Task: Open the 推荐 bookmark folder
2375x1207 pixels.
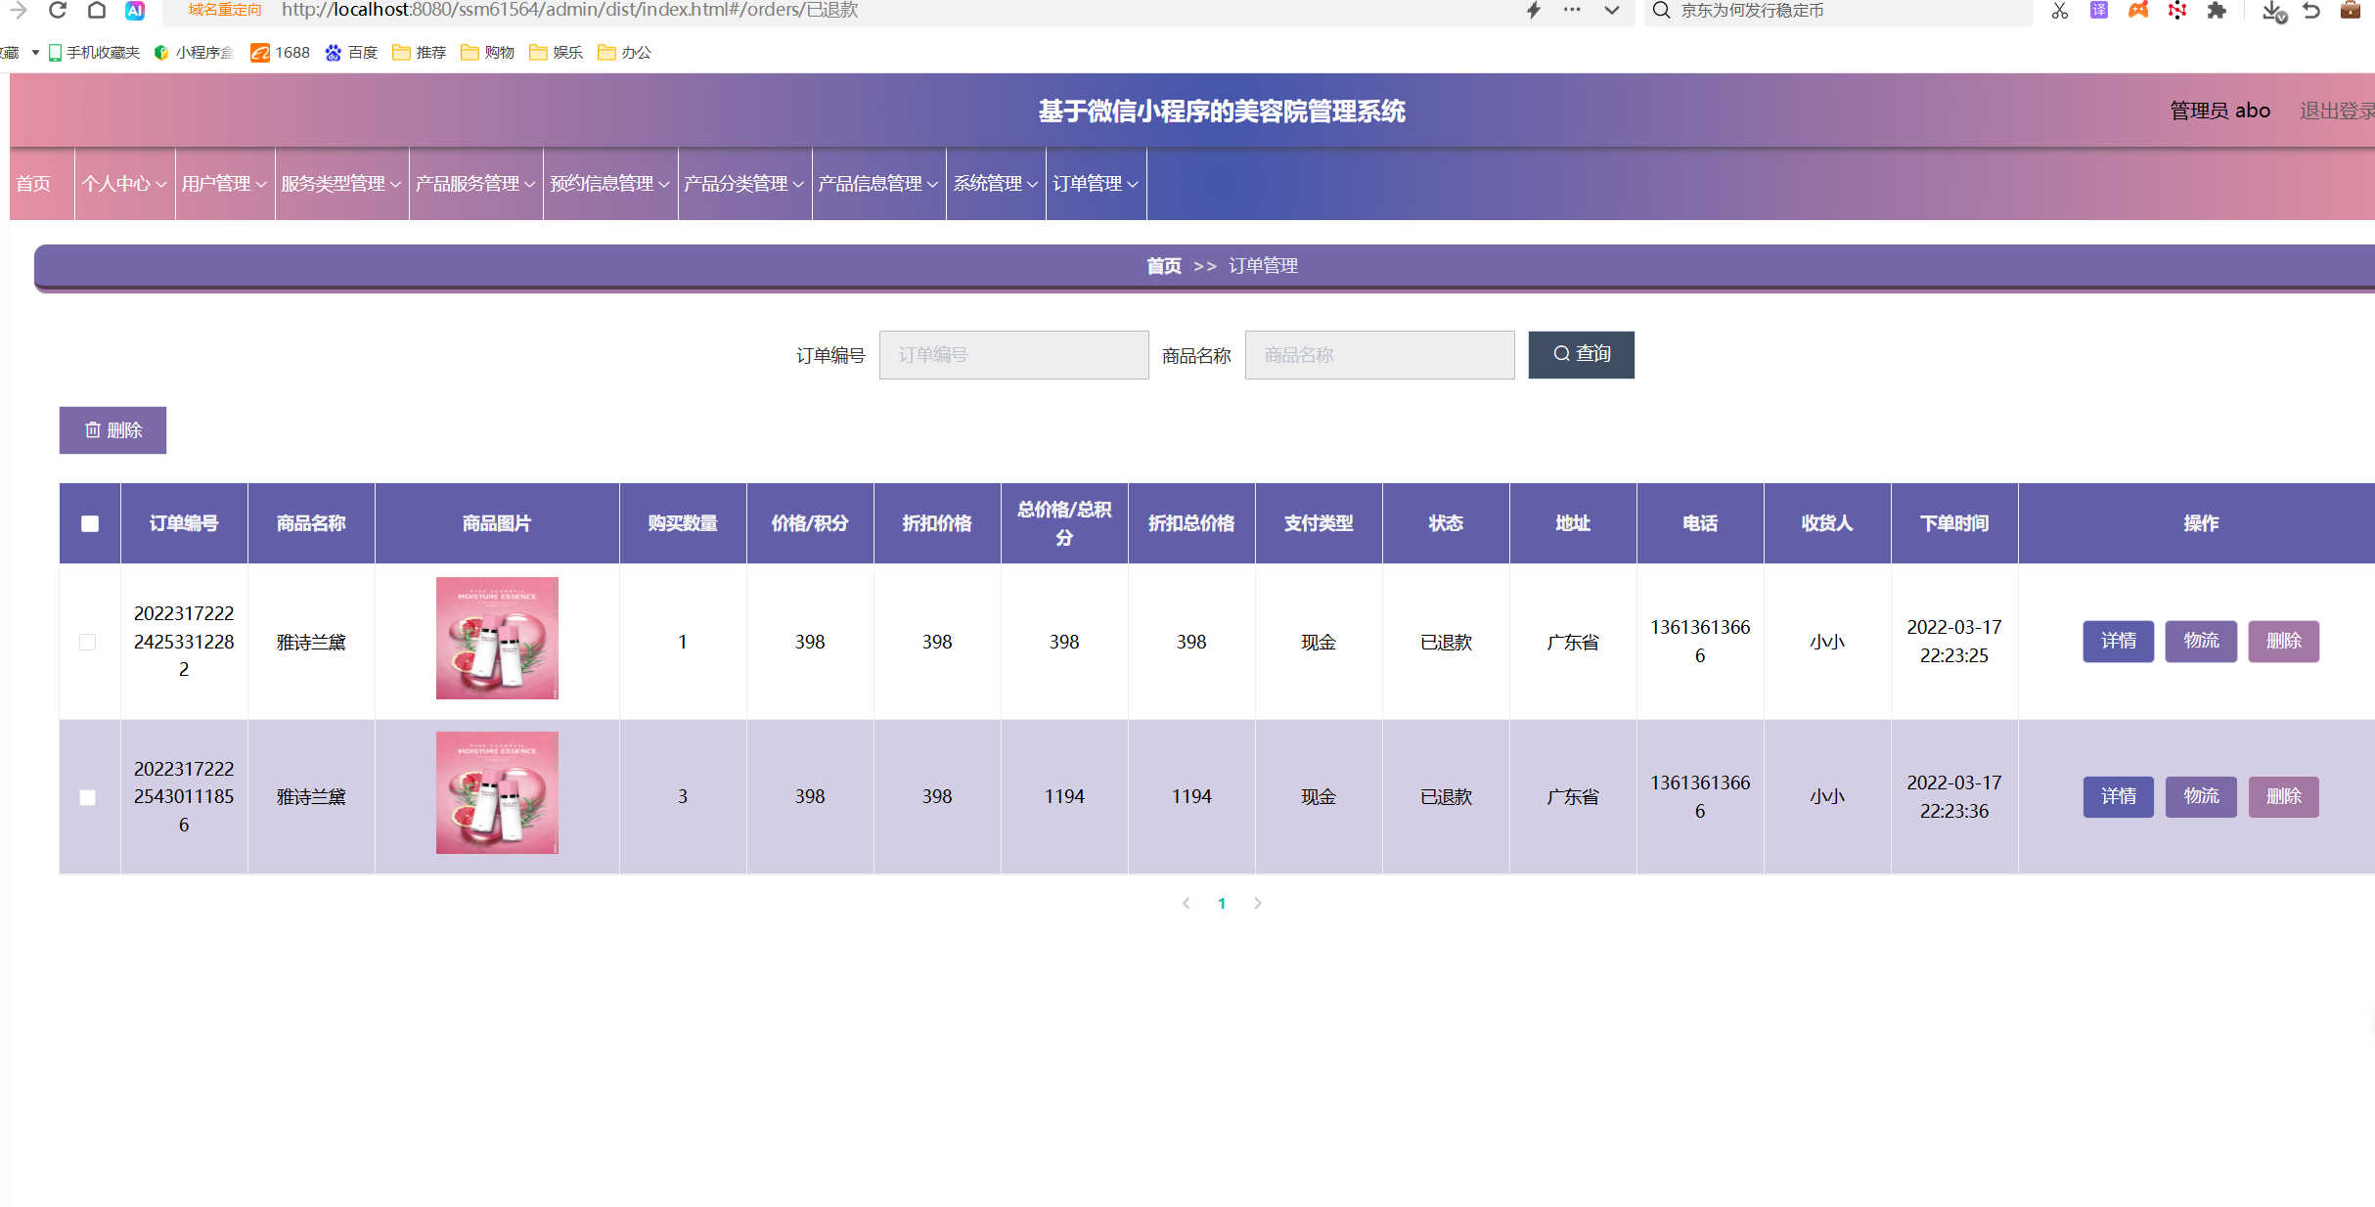Action: pyautogui.click(x=420, y=53)
